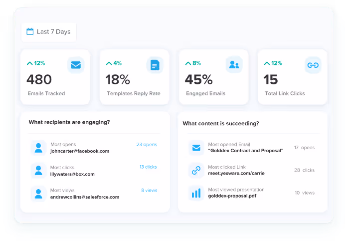Click the Most clicked Link label
This screenshot has height=241, width=345.
tap(227, 167)
